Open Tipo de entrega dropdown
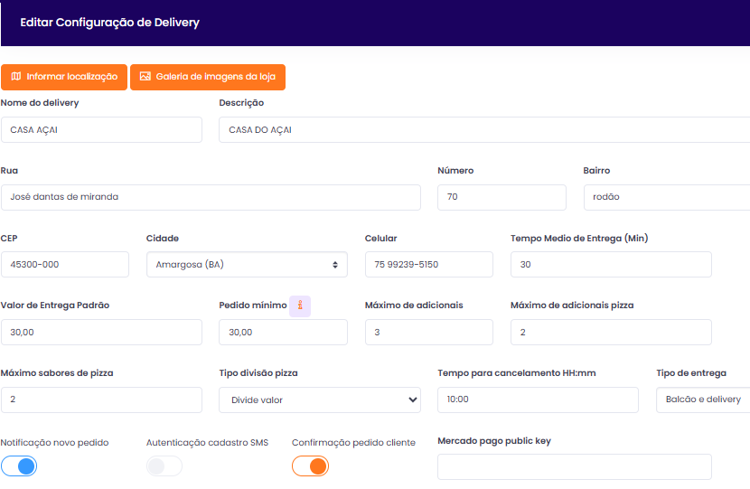The height and width of the screenshot is (489, 750). (x=702, y=400)
